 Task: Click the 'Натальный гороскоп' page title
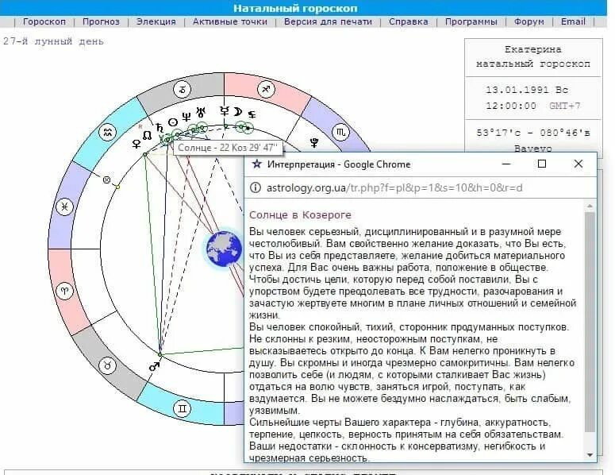tap(295, 8)
